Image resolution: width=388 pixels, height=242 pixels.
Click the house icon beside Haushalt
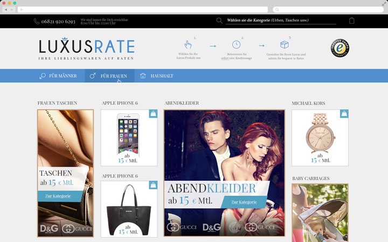click(143, 76)
